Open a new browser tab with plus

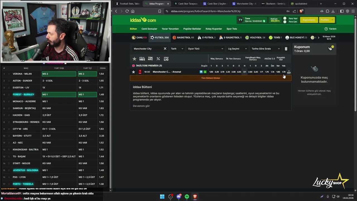coord(321,4)
